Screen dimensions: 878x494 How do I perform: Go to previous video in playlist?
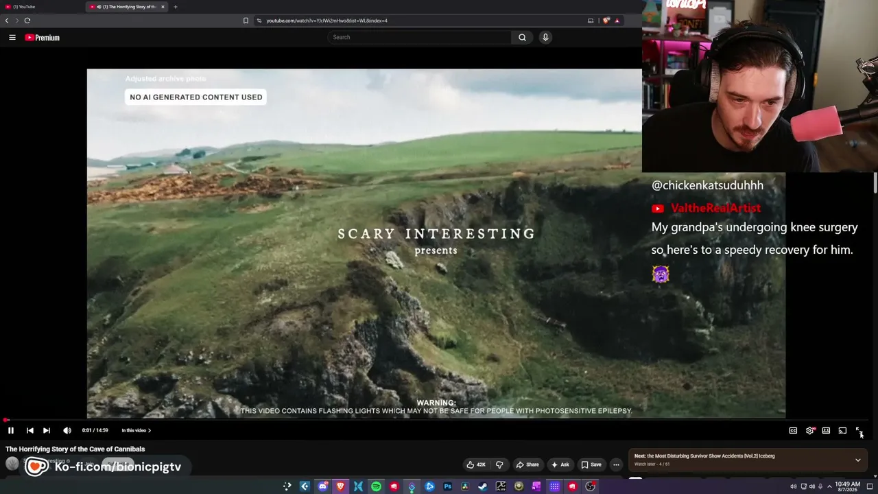click(x=30, y=430)
